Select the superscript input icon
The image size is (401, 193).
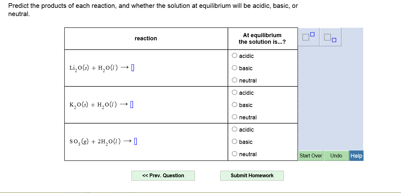(x=309, y=37)
